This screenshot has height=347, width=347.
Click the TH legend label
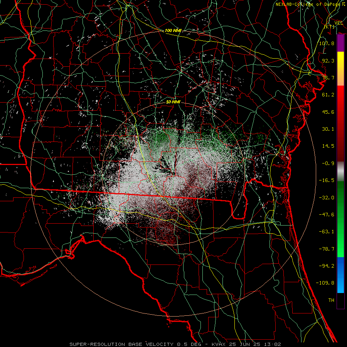[x=331, y=300]
